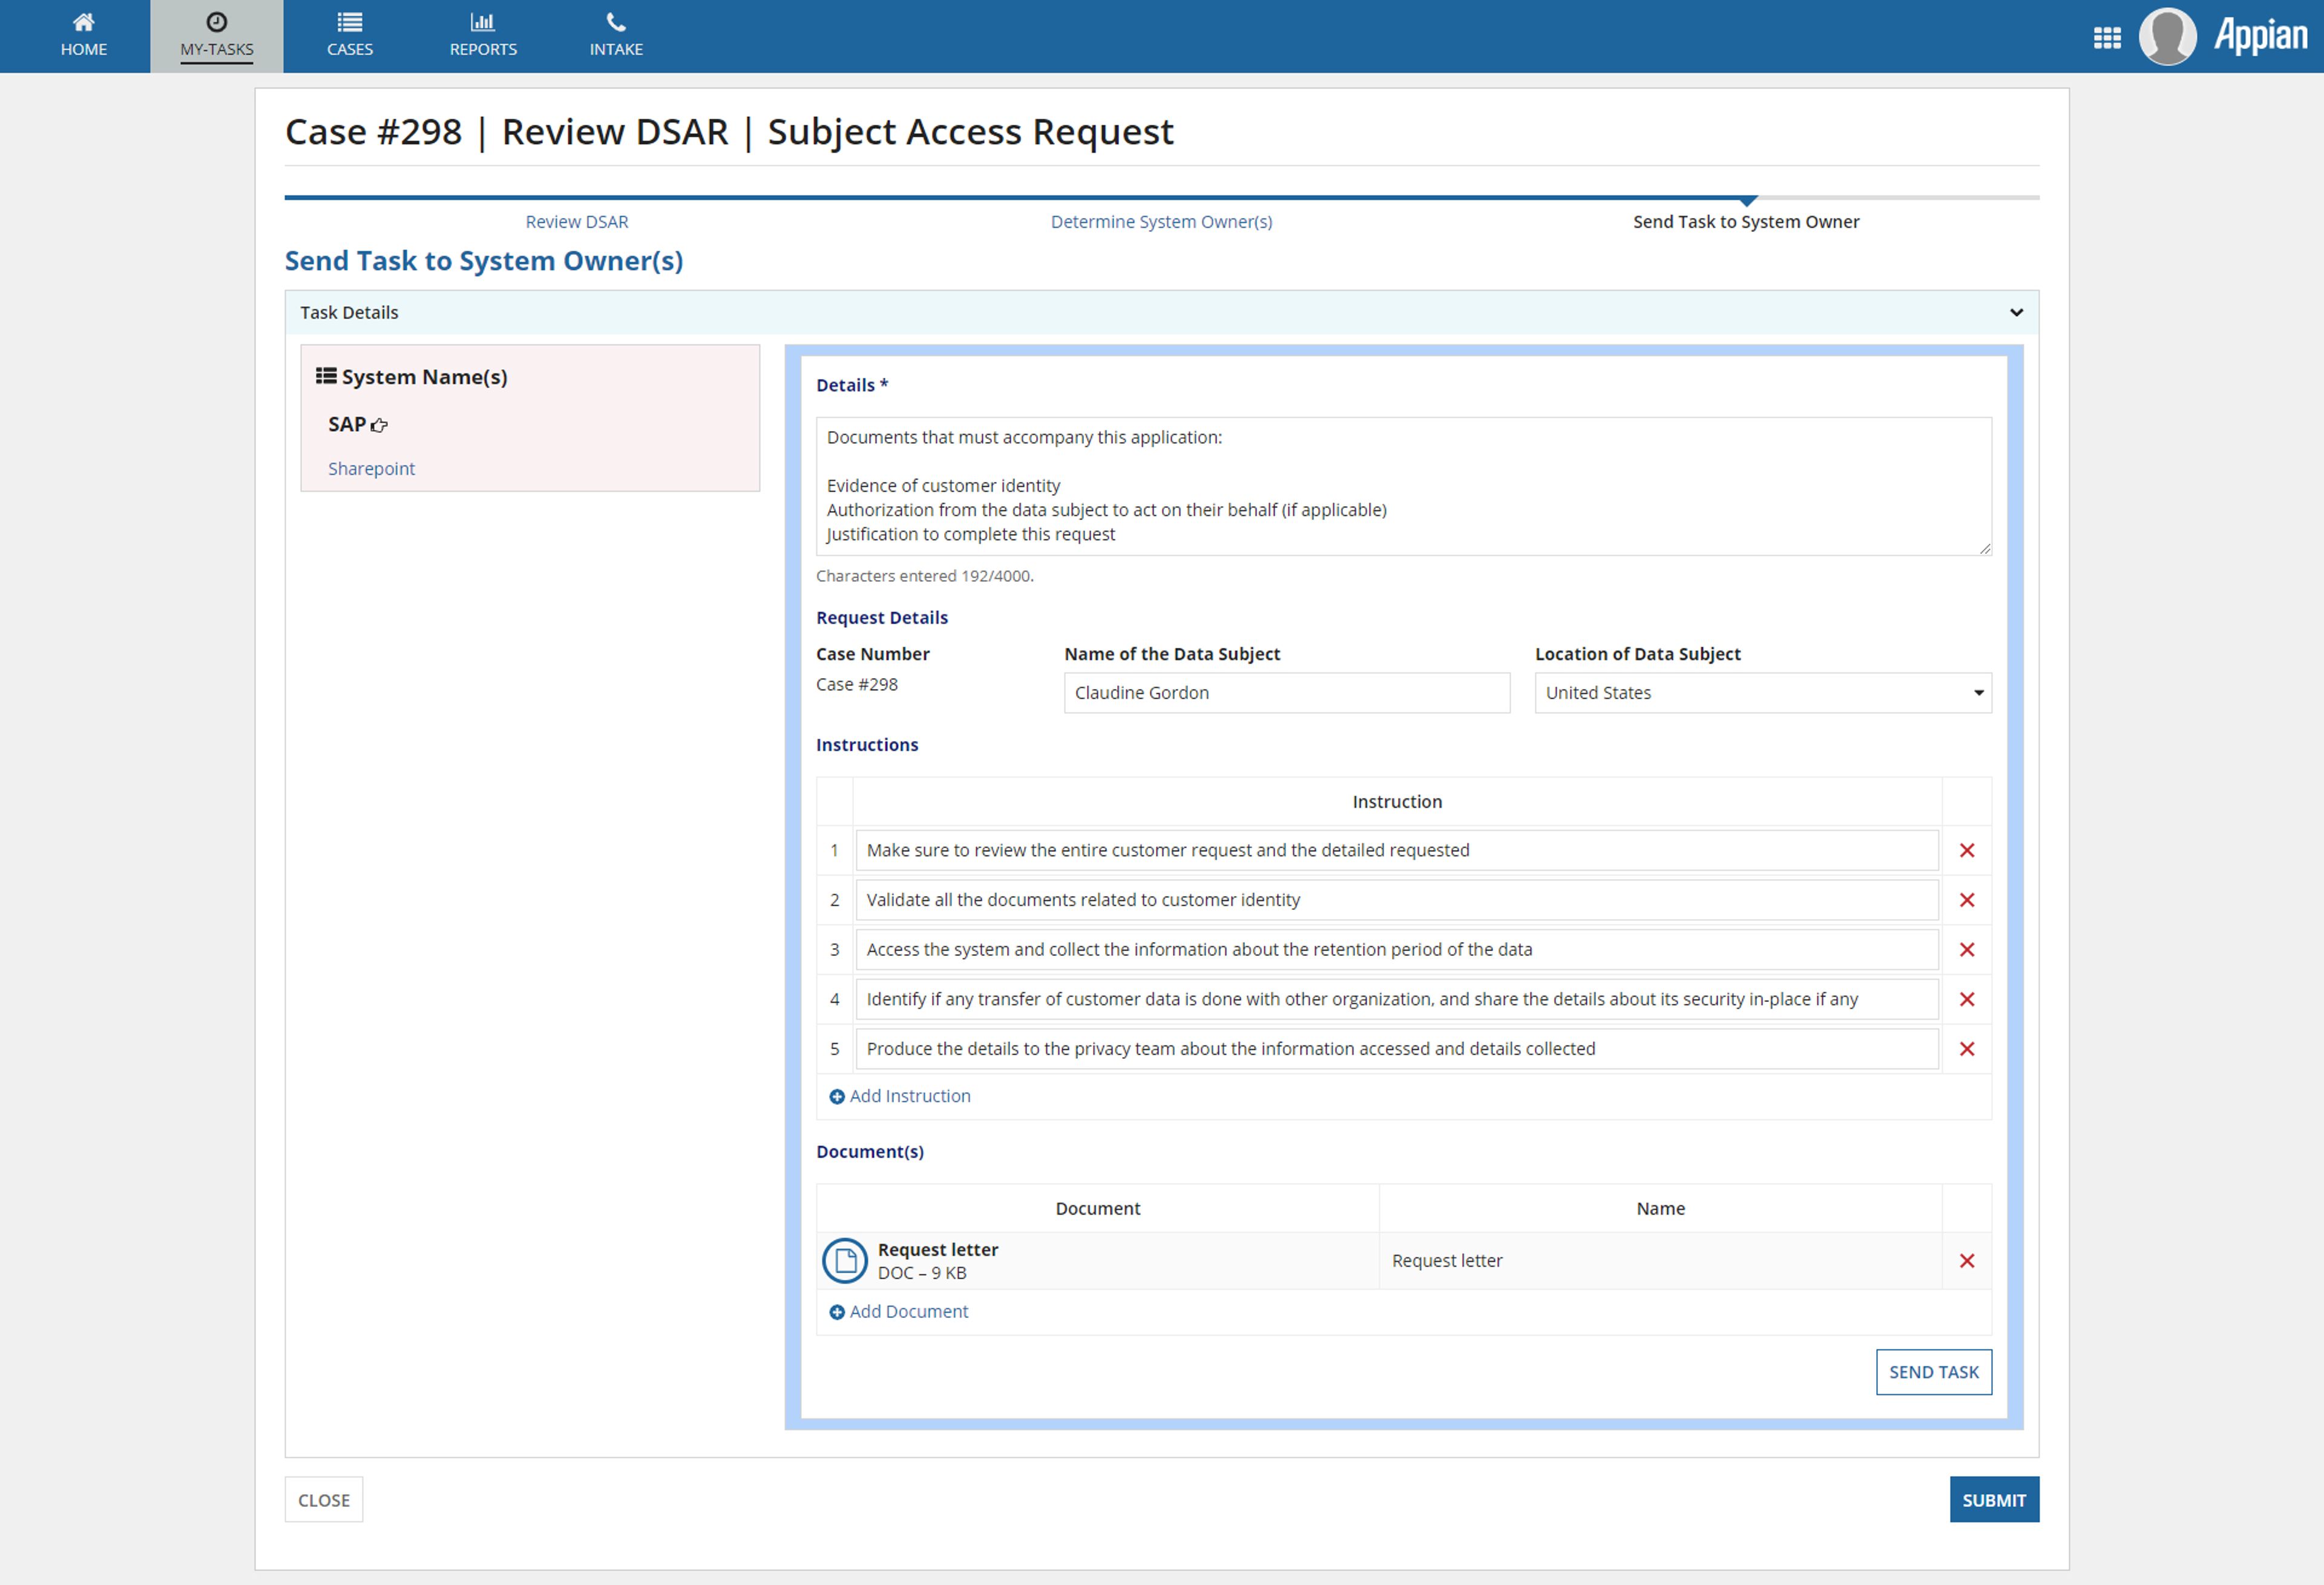Open the apps grid navigation menu
Image resolution: width=2324 pixels, height=1585 pixels.
(x=2107, y=38)
